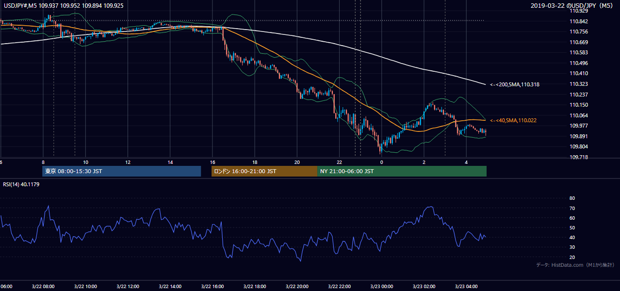Click RSI scale value 20
620x291 pixels.
tap(572, 257)
